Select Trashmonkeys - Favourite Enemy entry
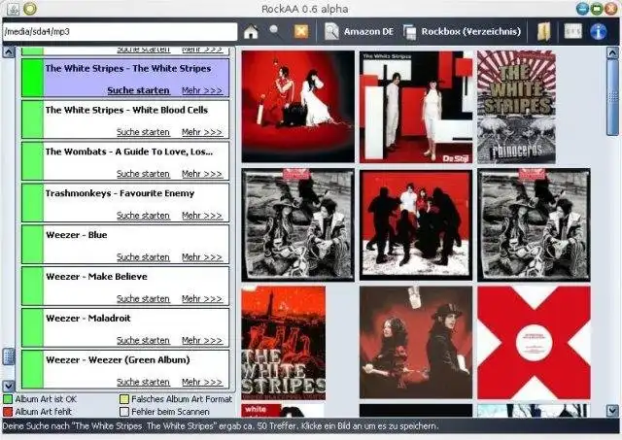This screenshot has height=440, width=622. [x=125, y=203]
